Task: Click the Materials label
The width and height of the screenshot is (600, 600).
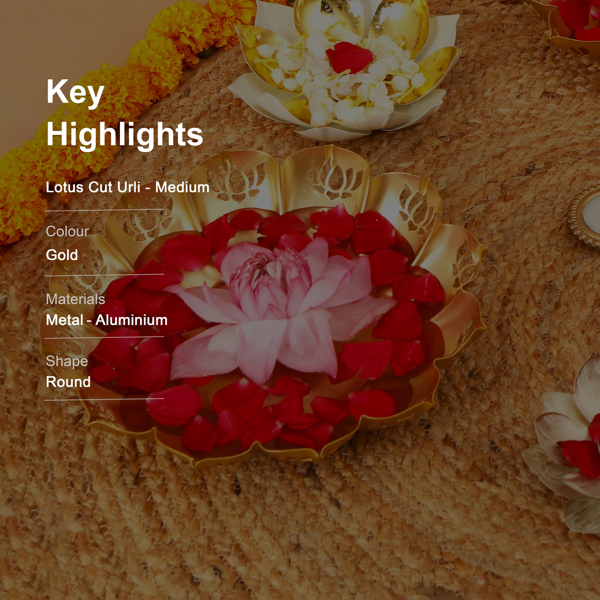Action: coord(76,299)
